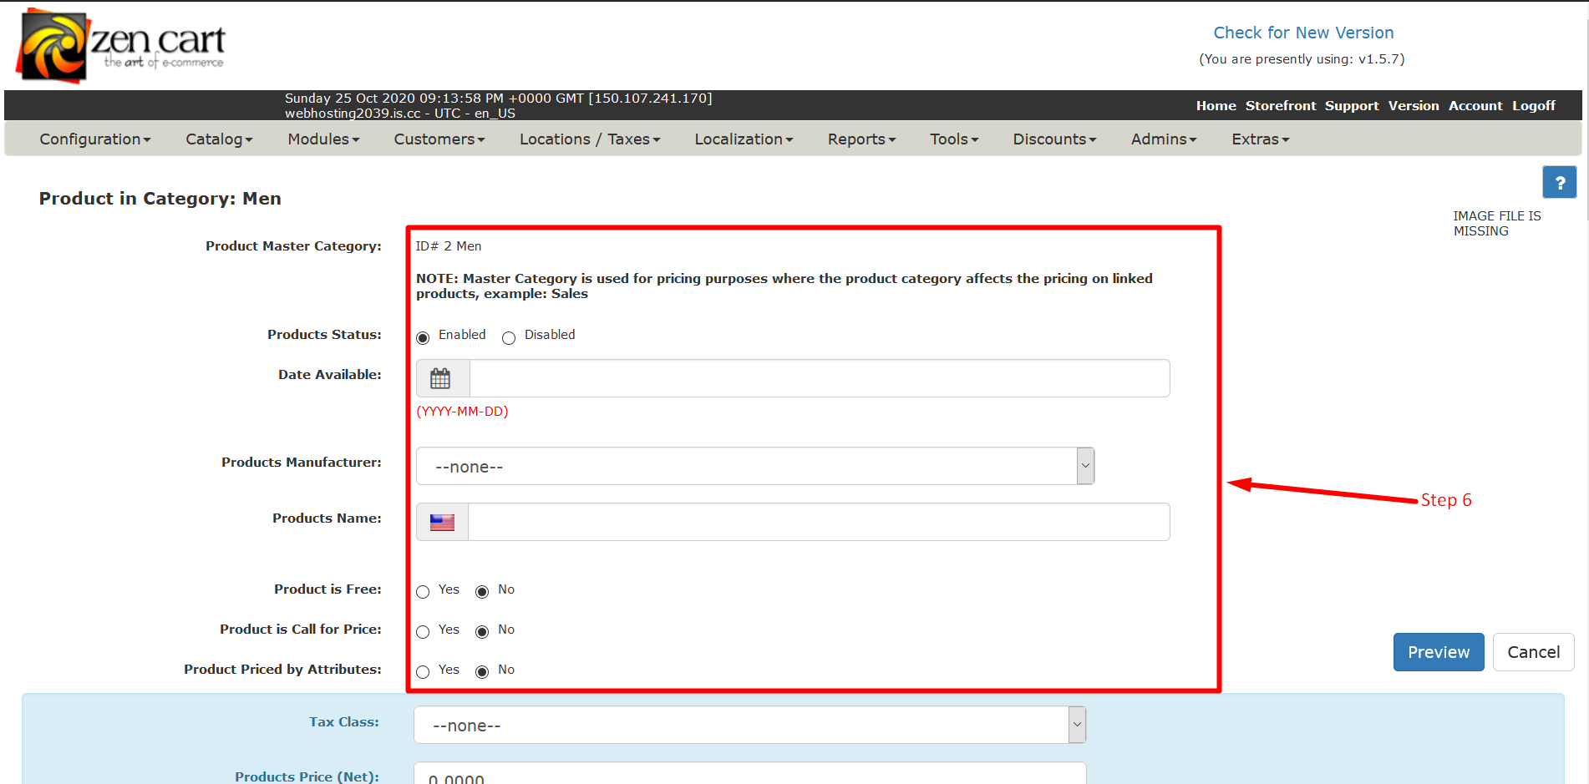The width and height of the screenshot is (1589, 784).
Task: Click the Cancel button
Action: point(1533,652)
